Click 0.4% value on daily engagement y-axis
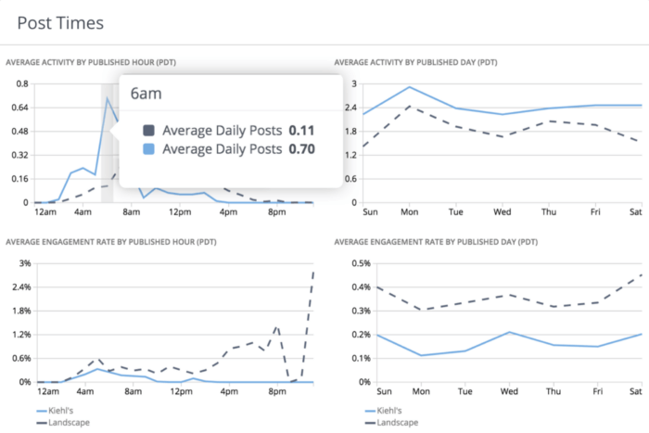Screen dimensions: 649x433 tap(362, 287)
